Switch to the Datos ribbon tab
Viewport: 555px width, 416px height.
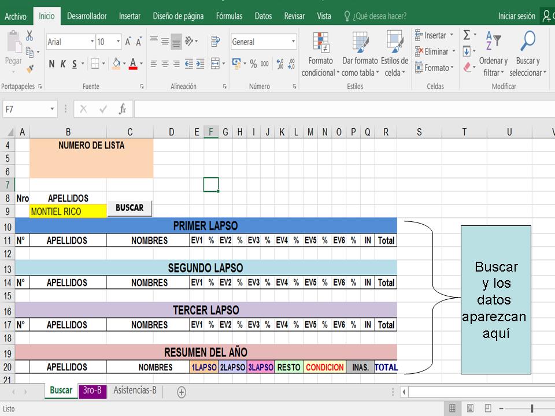(264, 16)
